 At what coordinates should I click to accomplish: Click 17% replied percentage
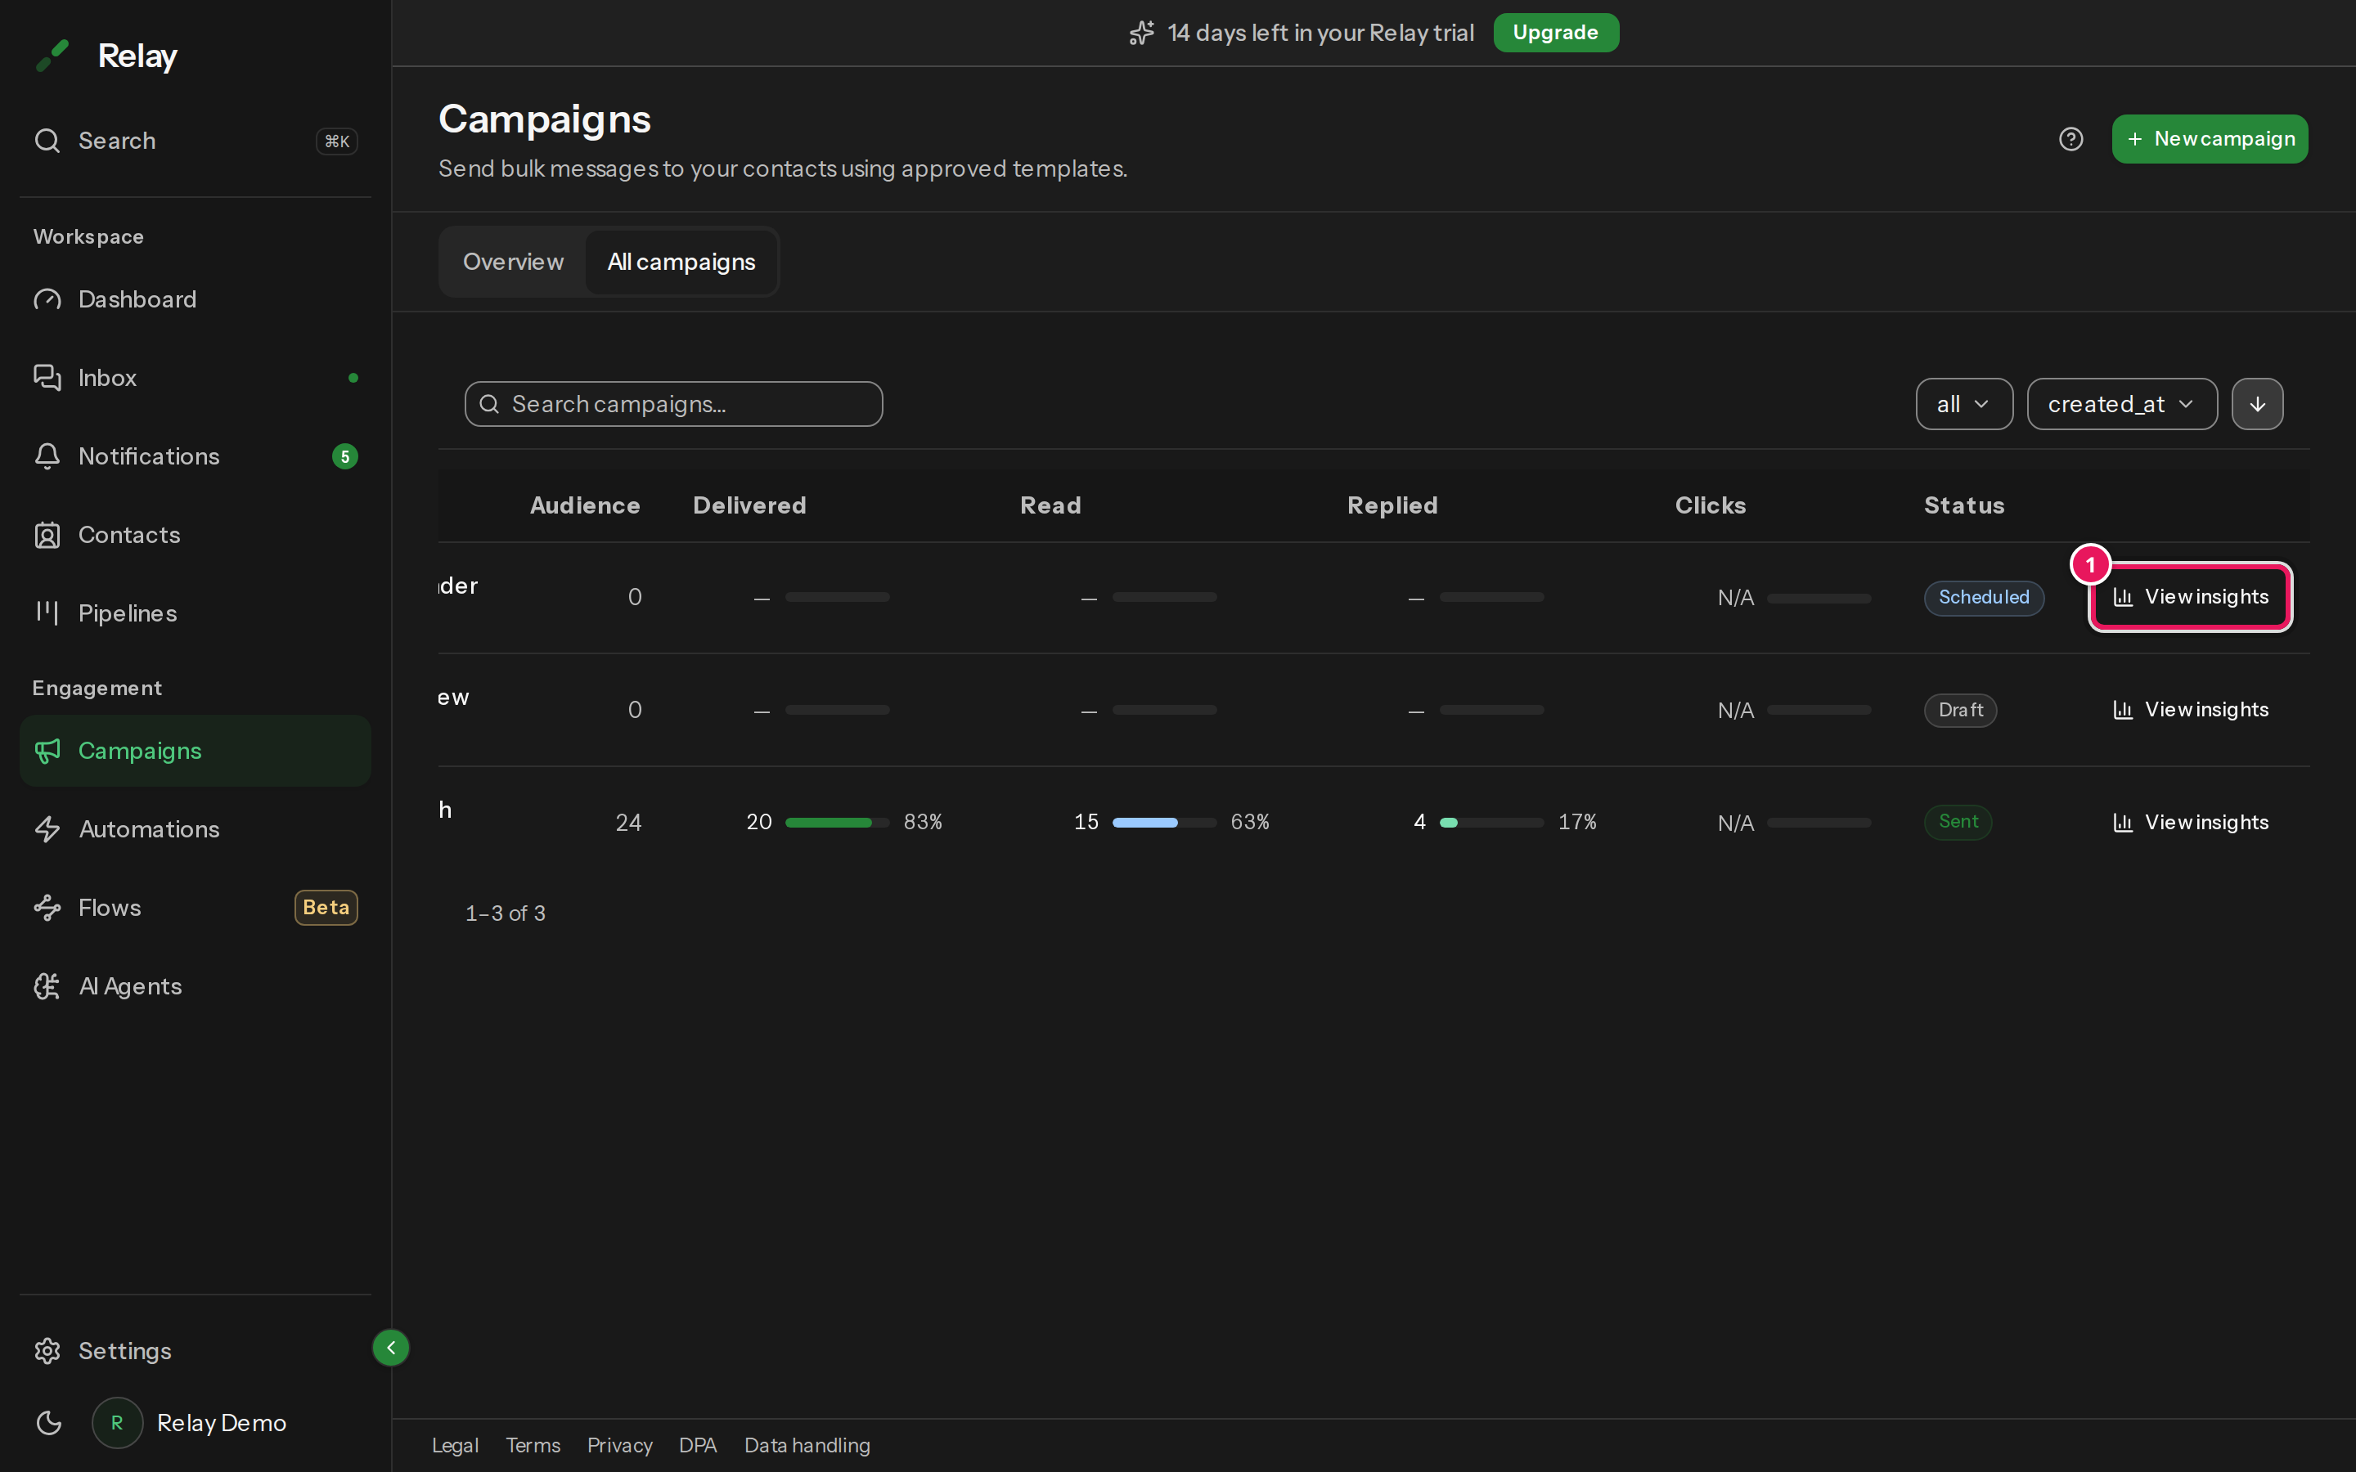point(1577,822)
